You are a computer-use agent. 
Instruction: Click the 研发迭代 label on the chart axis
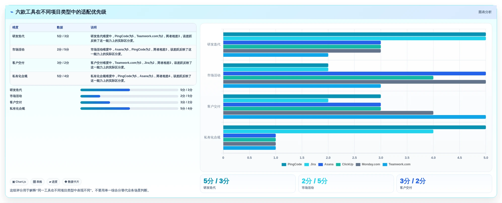pos(214,44)
